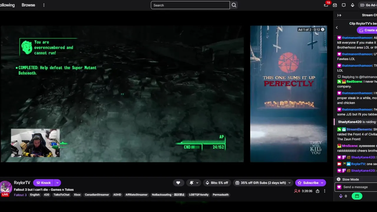Image resolution: width=377 pixels, height=212 pixels.
Task: Click the NoBackseating tag
Action: point(168,195)
